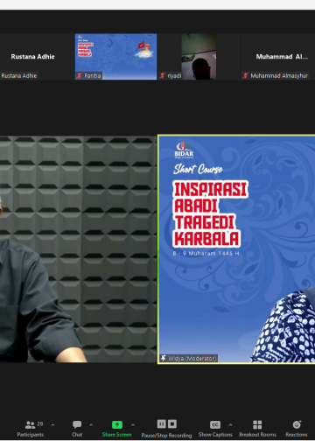Viewport: 315px width, 441px height.
Task: Expand the Show Captions options caret
Action: (x=230, y=425)
